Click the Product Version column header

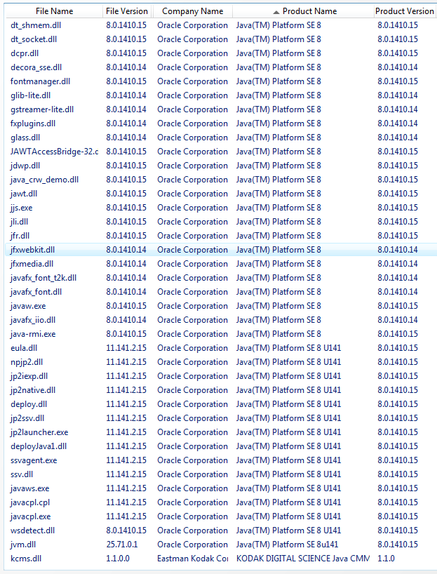click(x=404, y=11)
